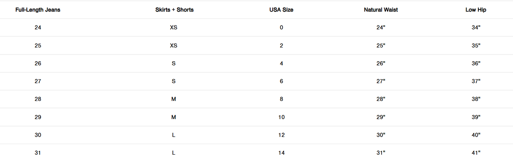
Task: Click the Full-Length Jeans column header
Action: tap(38, 10)
